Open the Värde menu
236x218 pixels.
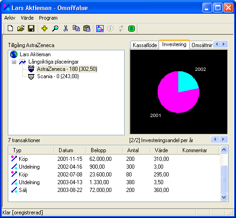click(27, 18)
